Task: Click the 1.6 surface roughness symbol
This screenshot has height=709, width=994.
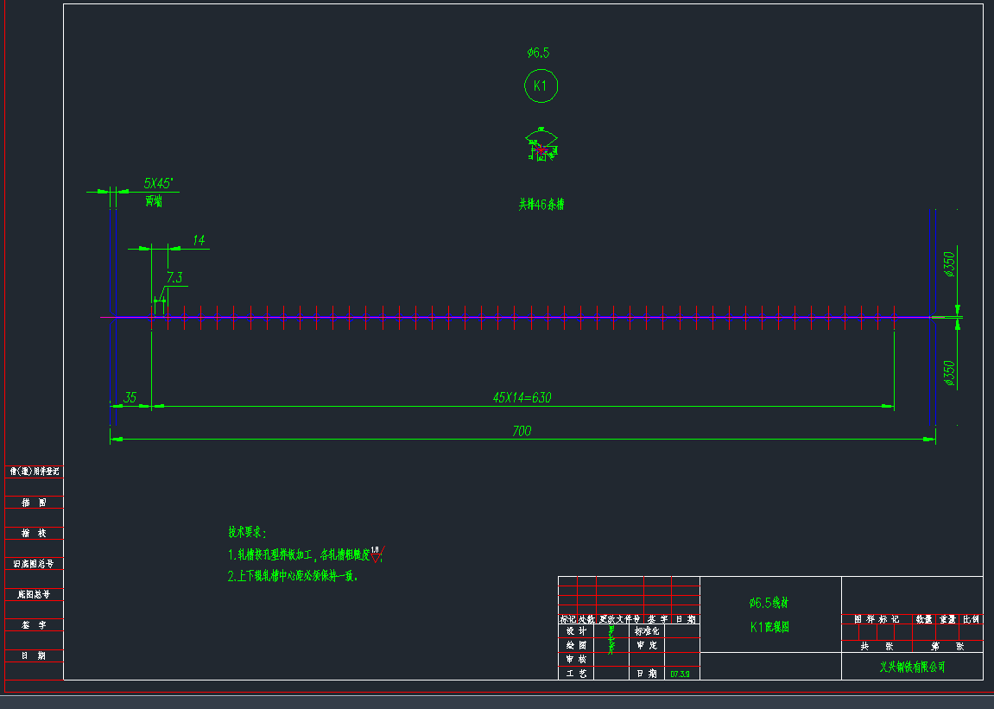Action: pos(377,554)
